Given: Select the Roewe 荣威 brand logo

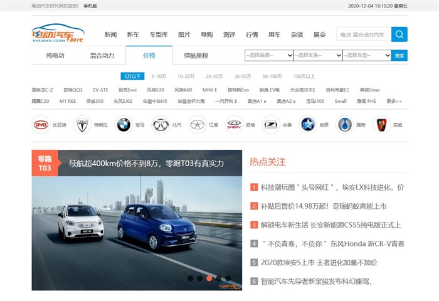Looking at the screenshot, I should point(381,125).
